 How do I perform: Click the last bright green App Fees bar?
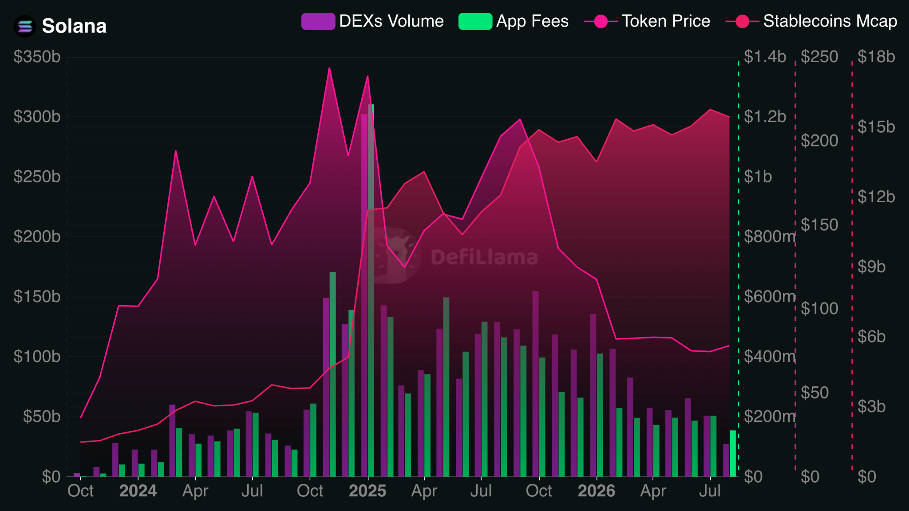[733, 453]
